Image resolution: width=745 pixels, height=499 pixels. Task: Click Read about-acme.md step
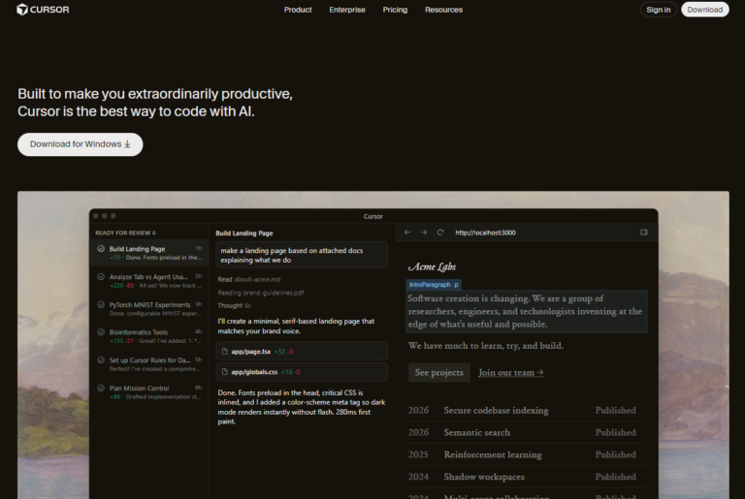click(249, 279)
